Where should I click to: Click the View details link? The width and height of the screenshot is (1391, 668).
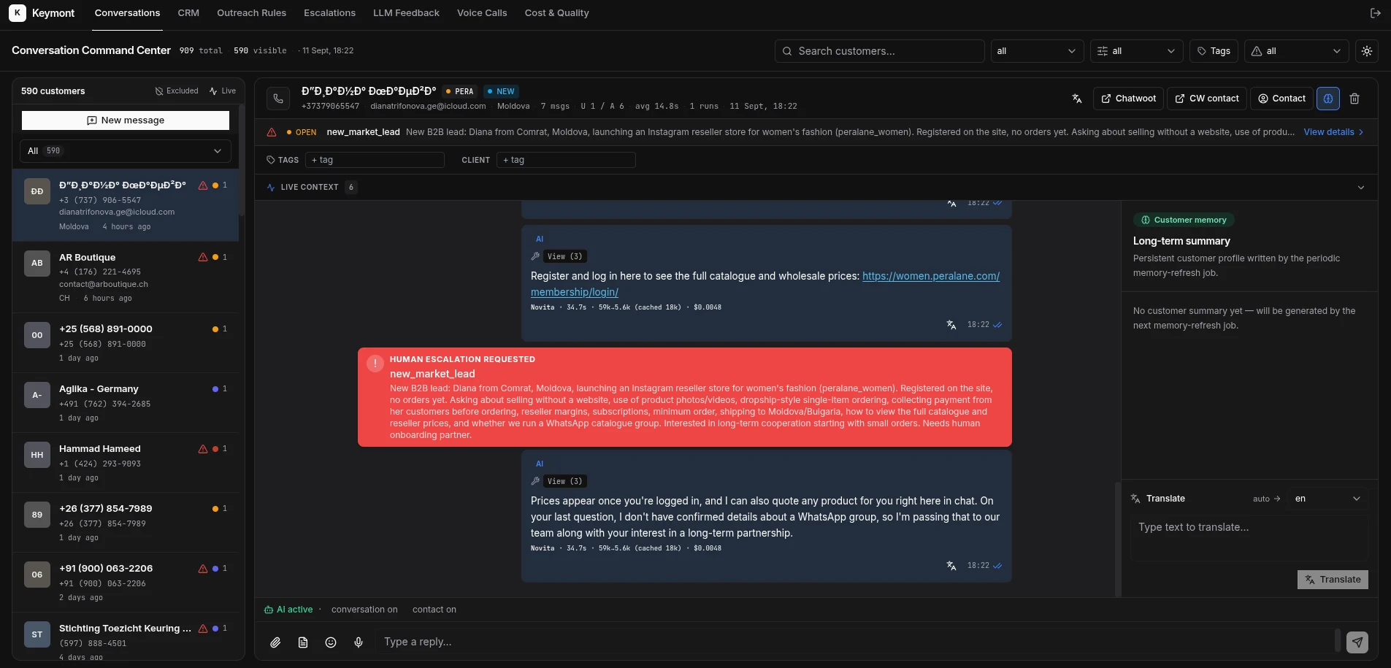(1333, 132)
